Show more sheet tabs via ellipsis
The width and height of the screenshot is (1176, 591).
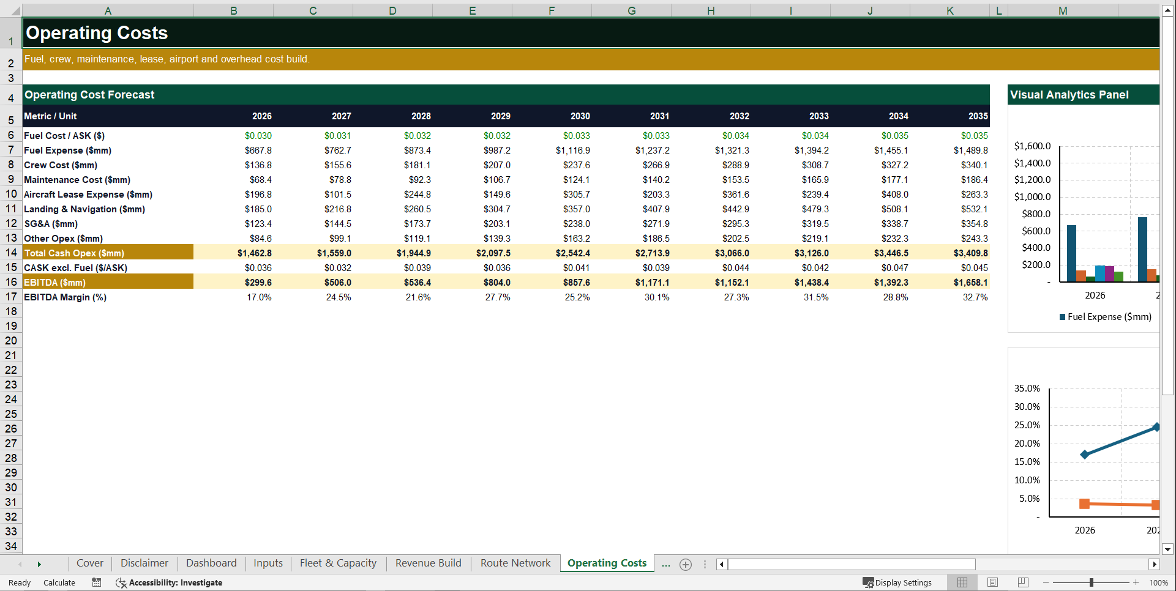click(665, 564)
